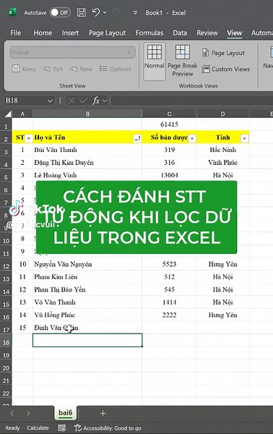This screenshot has height=434, width=273.
Task: Click the name Nguyễn Văn Nguyên
Action: 63,264
